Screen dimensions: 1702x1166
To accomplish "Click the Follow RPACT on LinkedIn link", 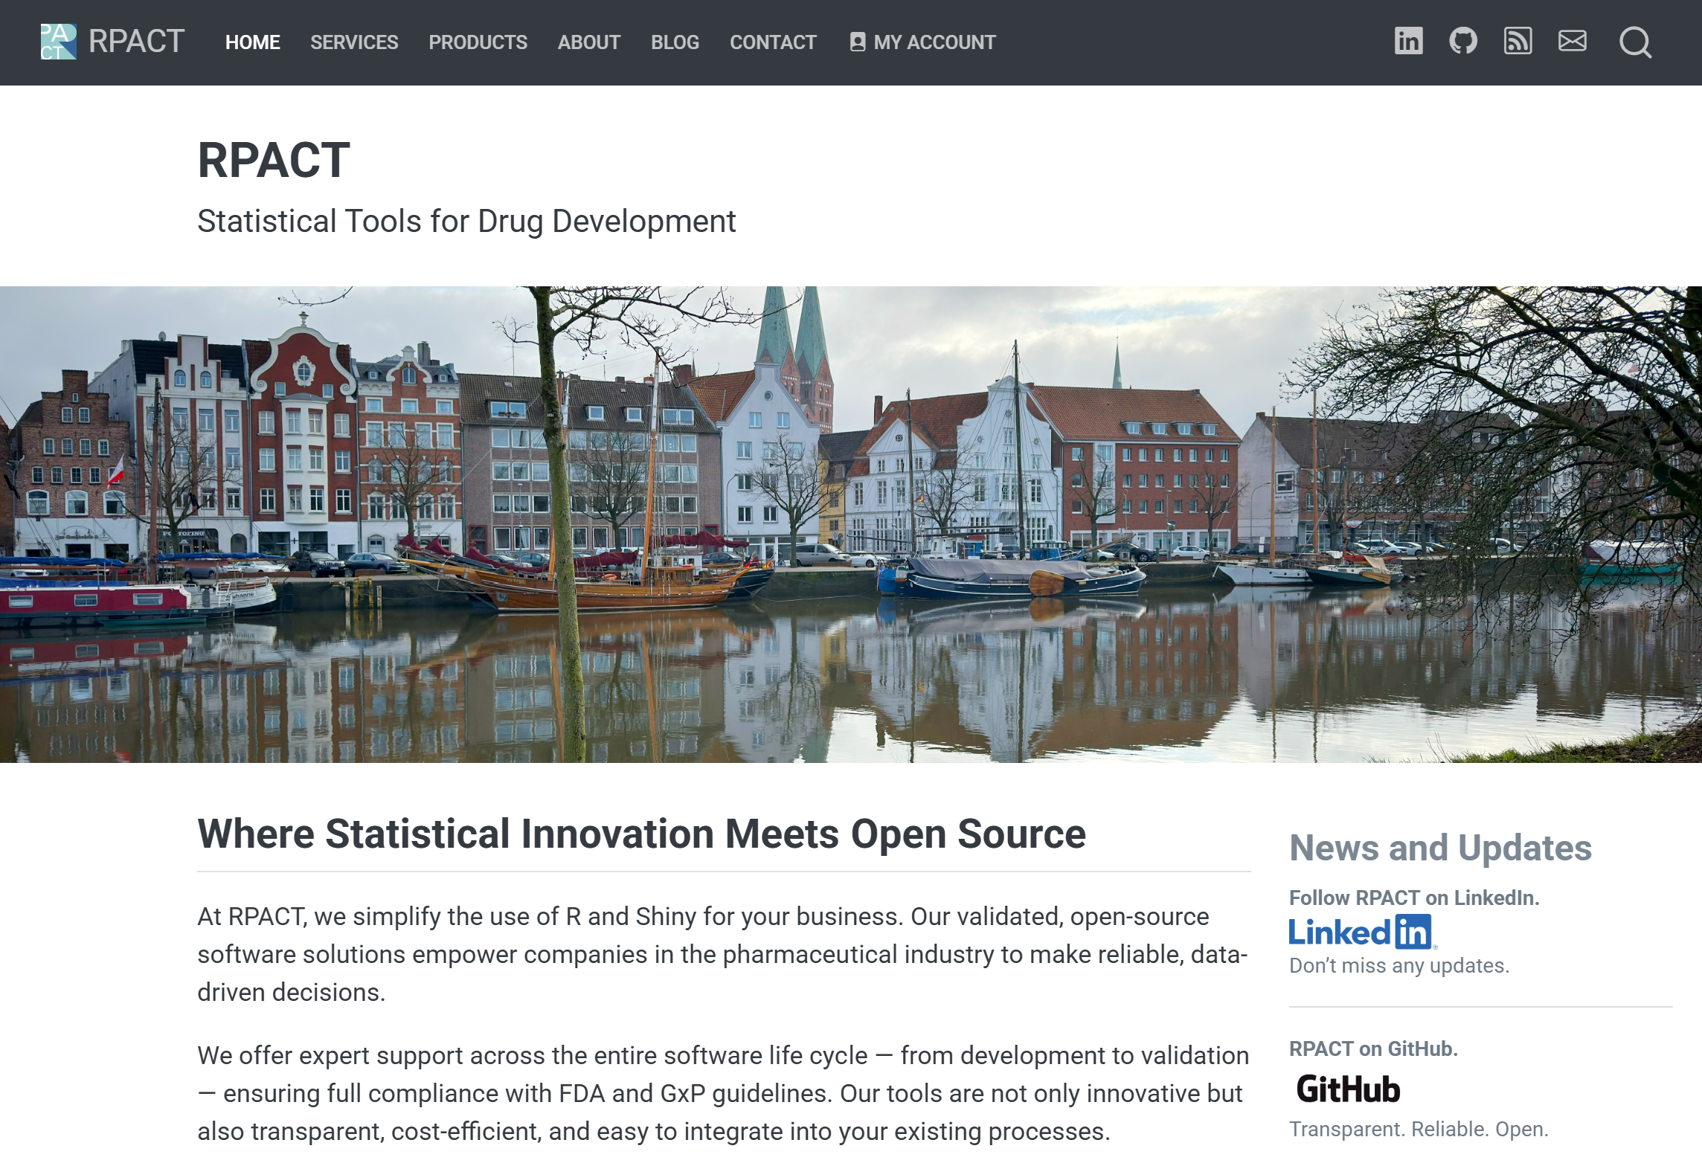I will coord(1413,898).
